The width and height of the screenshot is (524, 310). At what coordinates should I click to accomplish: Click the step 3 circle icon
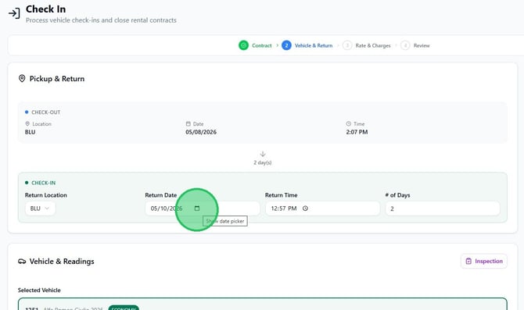coord(347,45)
